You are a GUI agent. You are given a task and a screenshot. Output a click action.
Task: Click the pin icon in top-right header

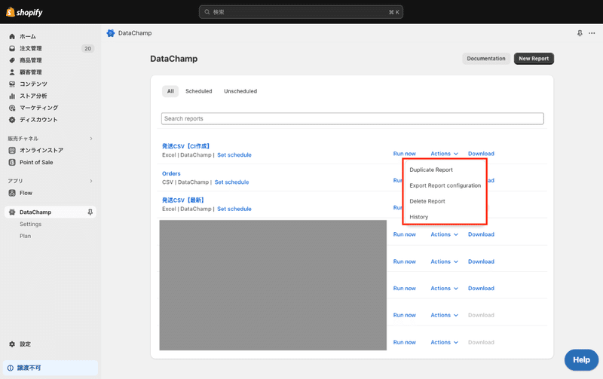point(580,33)
